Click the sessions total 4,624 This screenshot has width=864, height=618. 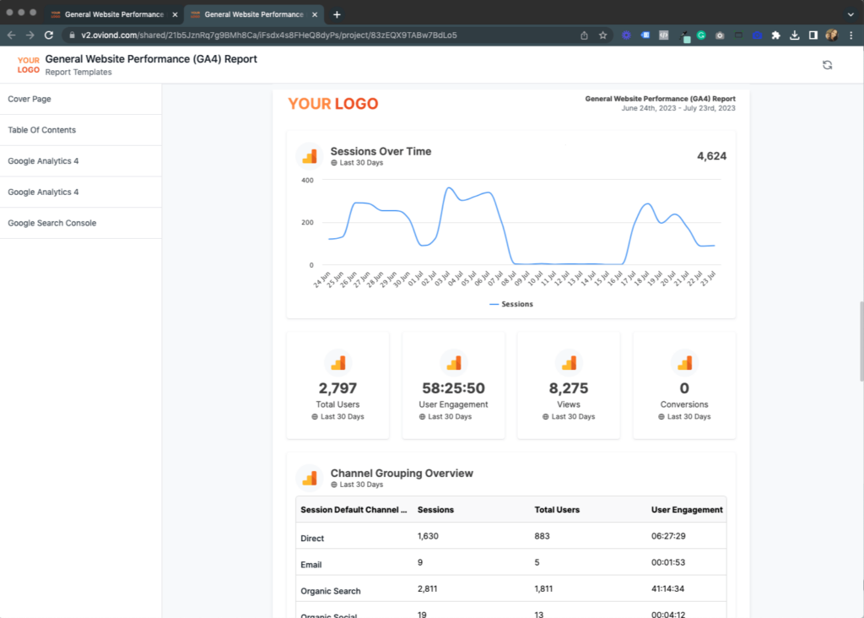[712, 156]
